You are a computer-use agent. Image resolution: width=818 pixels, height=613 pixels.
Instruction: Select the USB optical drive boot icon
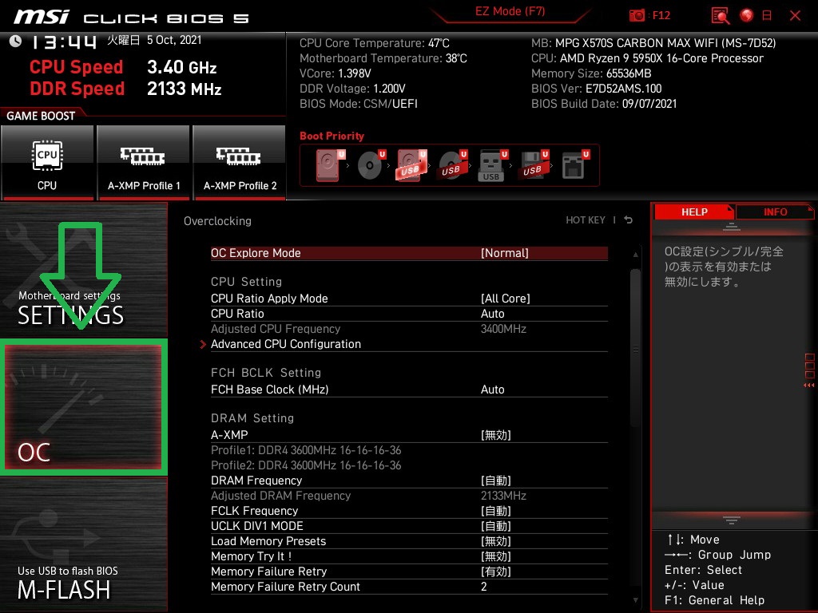pos(452,165)
